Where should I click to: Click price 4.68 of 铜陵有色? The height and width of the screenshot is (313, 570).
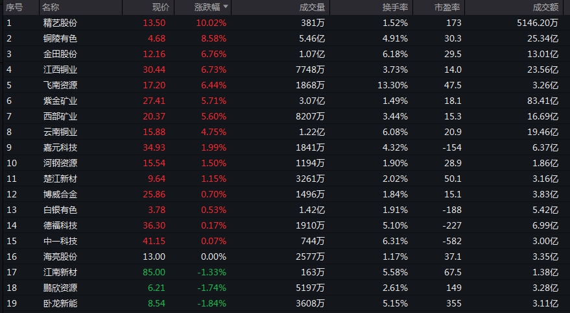tap(157, 38)
